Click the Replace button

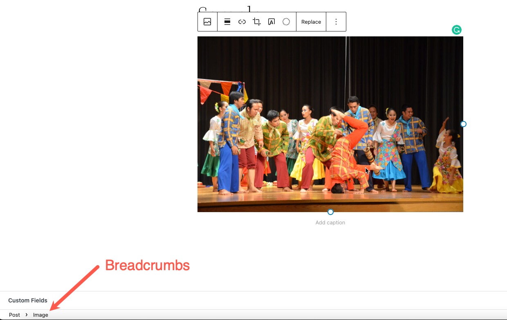pos(311,22)
